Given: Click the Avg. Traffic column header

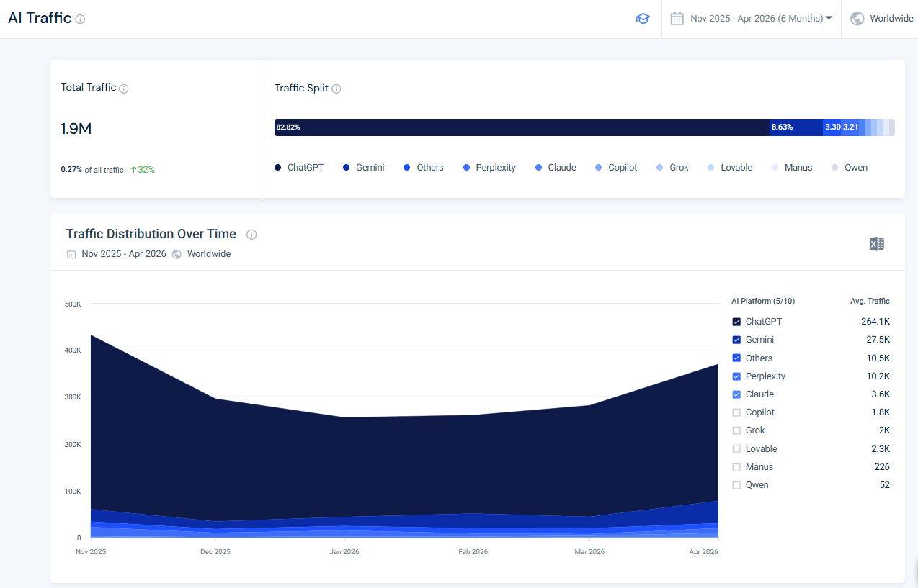Looking at the screenshot, I should click(x=870, y=302).
